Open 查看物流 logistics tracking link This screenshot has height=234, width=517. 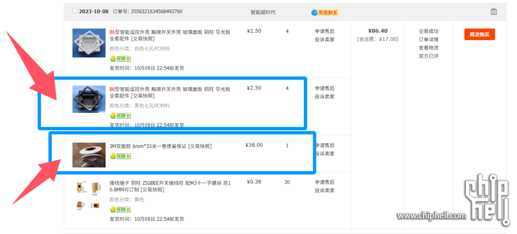tap(428, 48)
